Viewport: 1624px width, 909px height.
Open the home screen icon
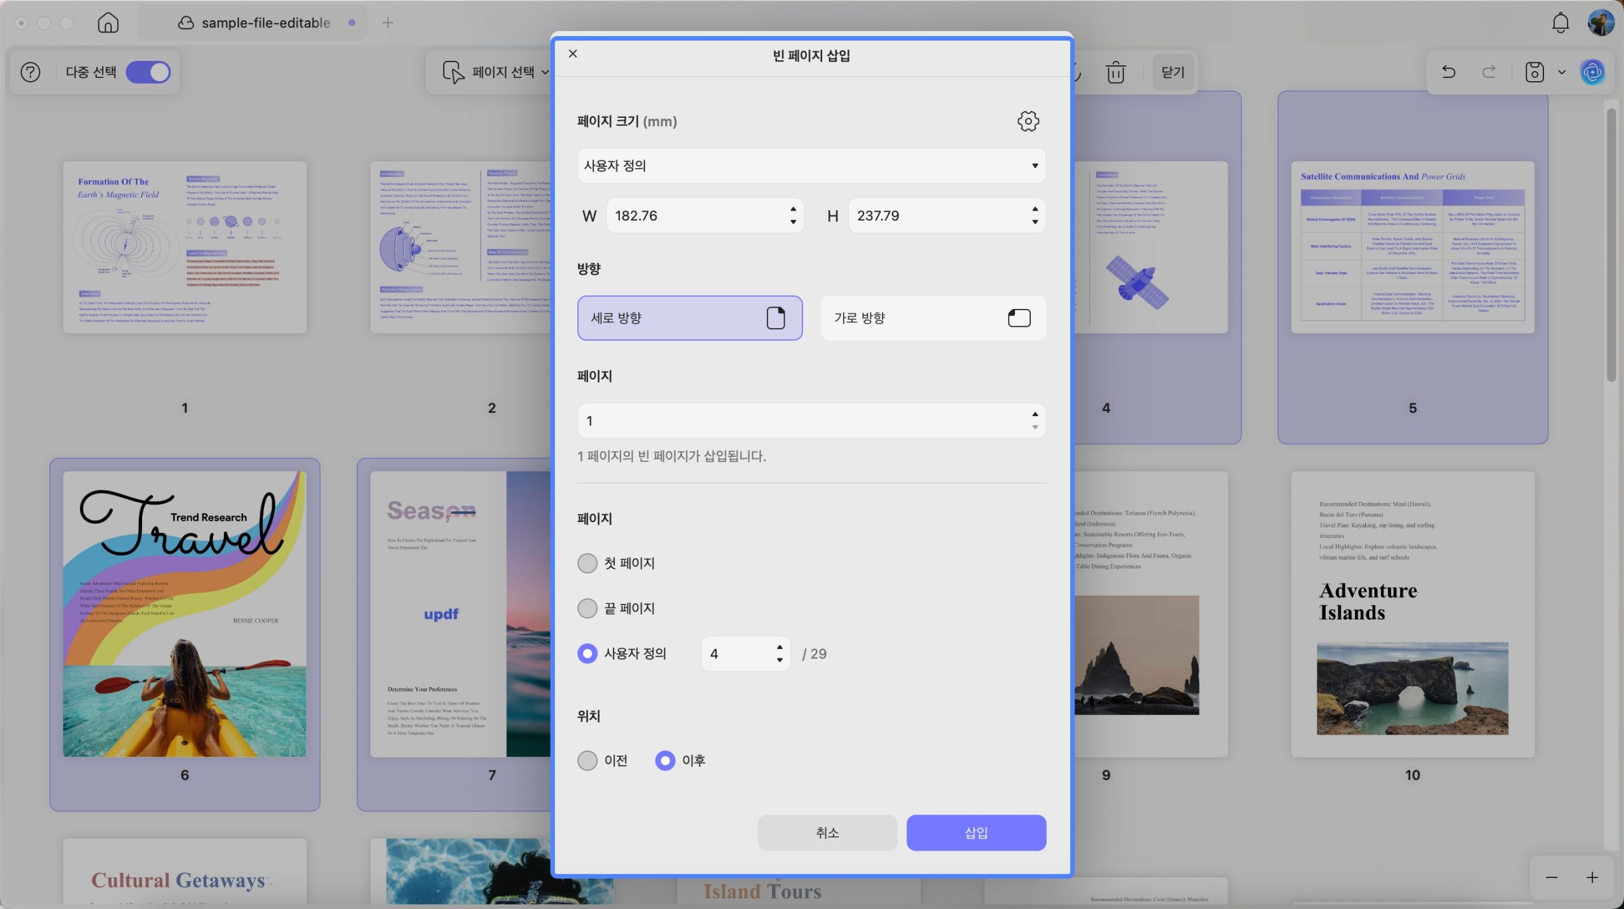pyautogui.click(x=108, y=23)
